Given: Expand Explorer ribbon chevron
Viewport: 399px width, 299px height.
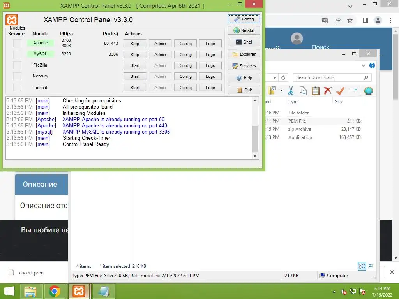Looking at the screenshot, I should pos(364,65).
